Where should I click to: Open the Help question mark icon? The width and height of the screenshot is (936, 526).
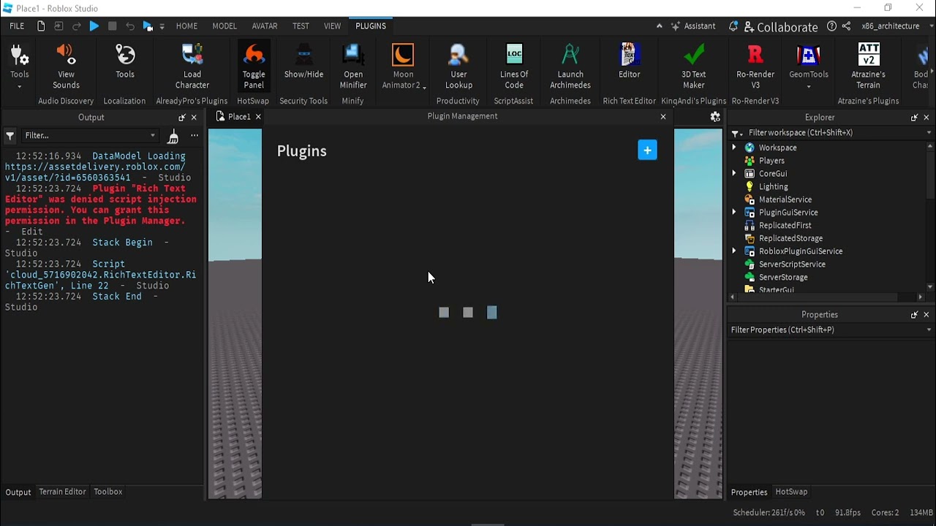pyautogui.click(x=831, y=26)
